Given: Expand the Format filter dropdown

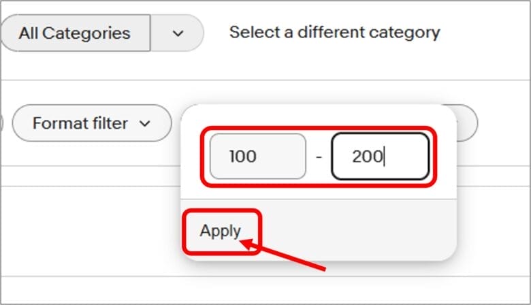Looking at the screenshot, I should [x=91, y=123].
